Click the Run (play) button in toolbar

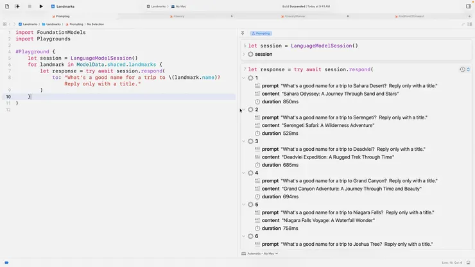pyautogui.click(x=41, y=6)
